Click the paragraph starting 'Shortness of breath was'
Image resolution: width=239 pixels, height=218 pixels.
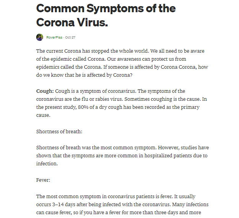[x=123, y=155]
